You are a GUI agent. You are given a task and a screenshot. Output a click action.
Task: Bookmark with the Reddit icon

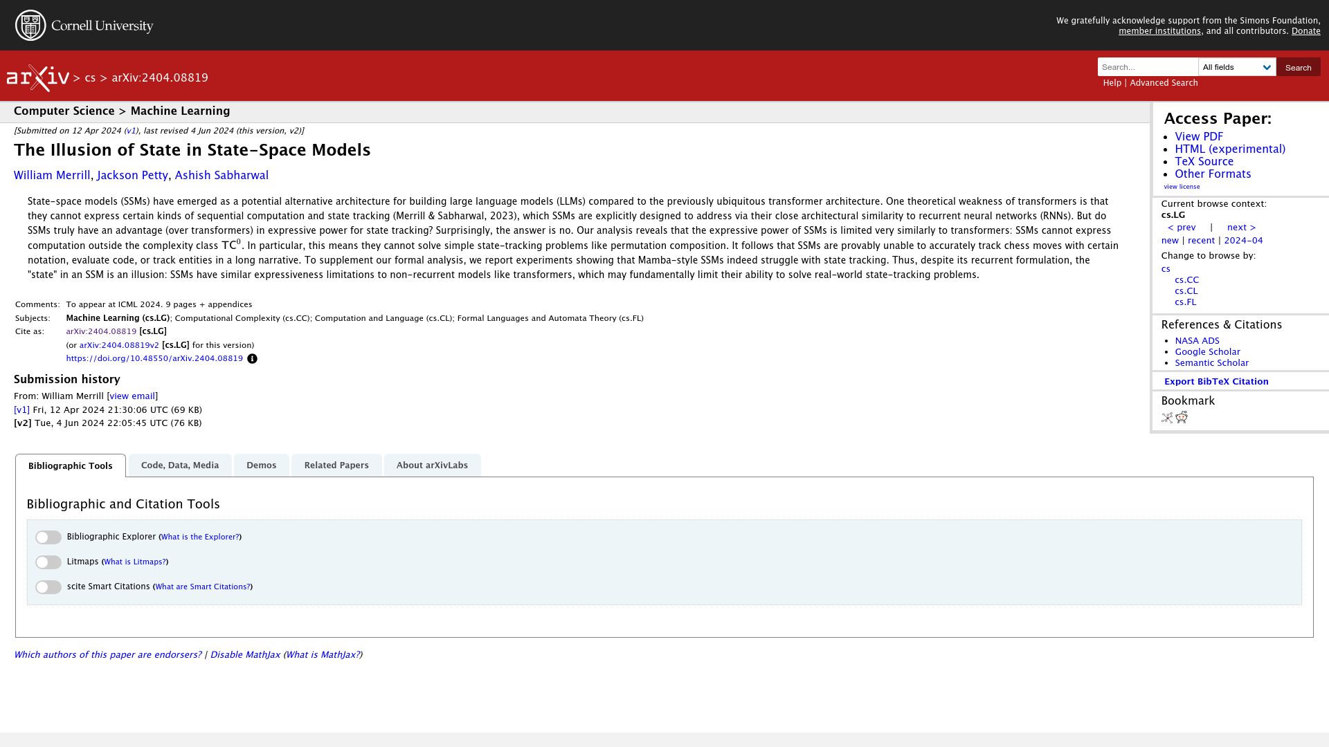click(1182, 417)
